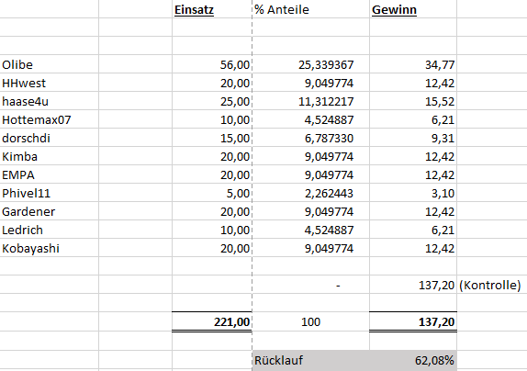Click the Hottemax07 name cell
Viewport: 527px width, 371px height.
[49, 119]
